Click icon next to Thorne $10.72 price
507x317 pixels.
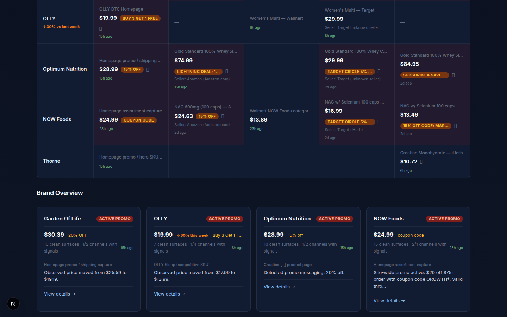pyautogui.click(x=422, y=162)
